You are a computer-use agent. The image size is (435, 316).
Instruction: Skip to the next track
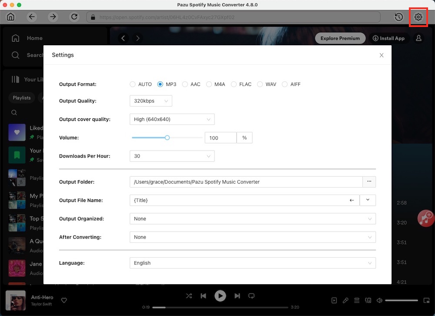tap(237, 296)
